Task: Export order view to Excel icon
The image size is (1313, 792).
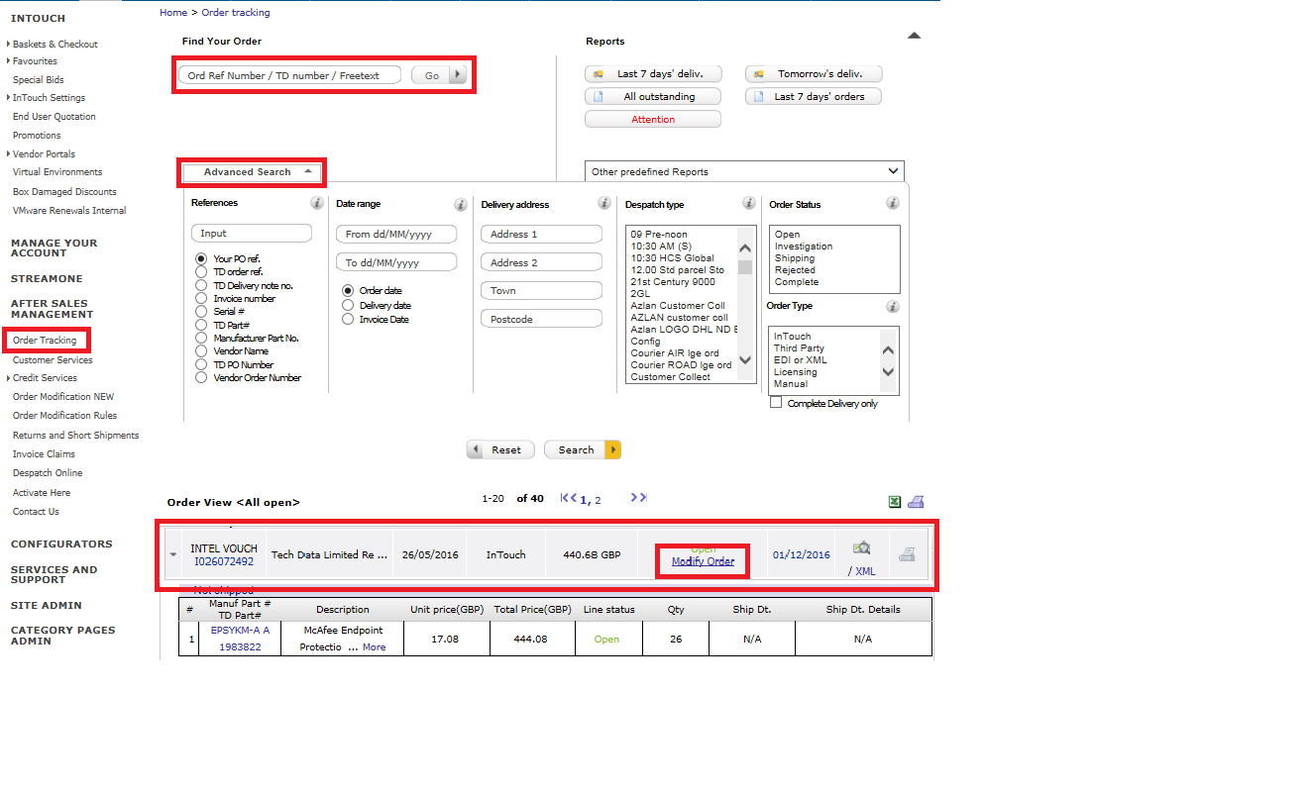Action: point(894,502)
